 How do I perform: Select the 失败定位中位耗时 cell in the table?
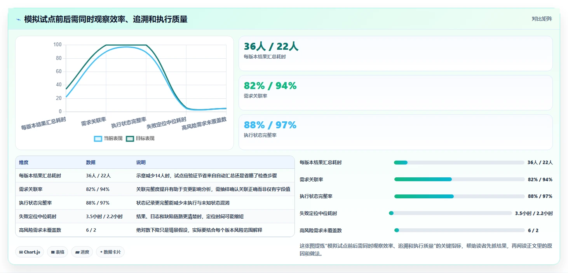pos(38,217)
